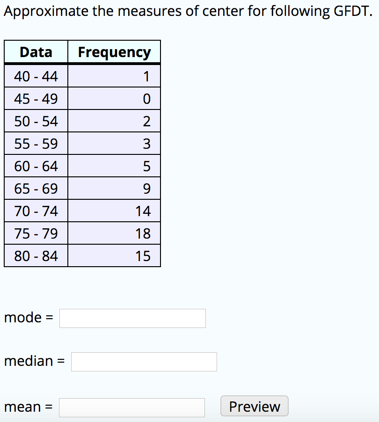Select the 40 - 44 class row
This screenshot has width=379, height=422.
tap(36, 75)
